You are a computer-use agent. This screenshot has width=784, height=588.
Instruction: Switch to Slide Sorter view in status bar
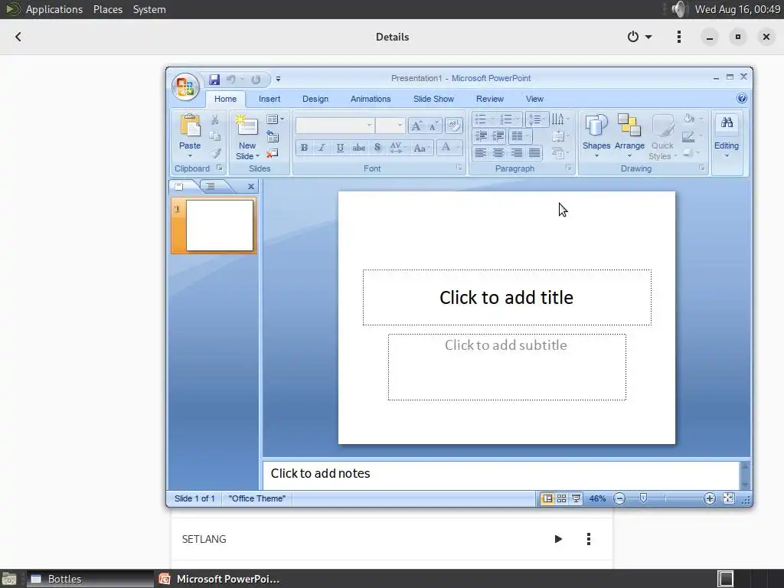(x=561, y=498)
